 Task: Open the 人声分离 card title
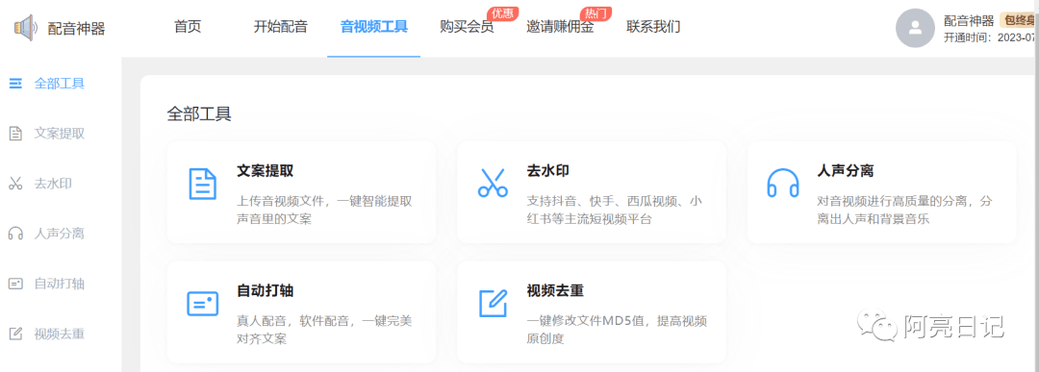point(846,171)
